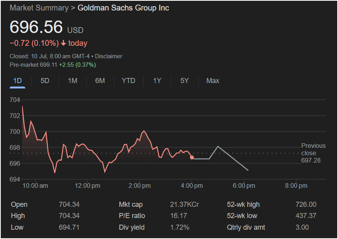
Task: Click the 52-wk high value 726.00
Action: 306,204
